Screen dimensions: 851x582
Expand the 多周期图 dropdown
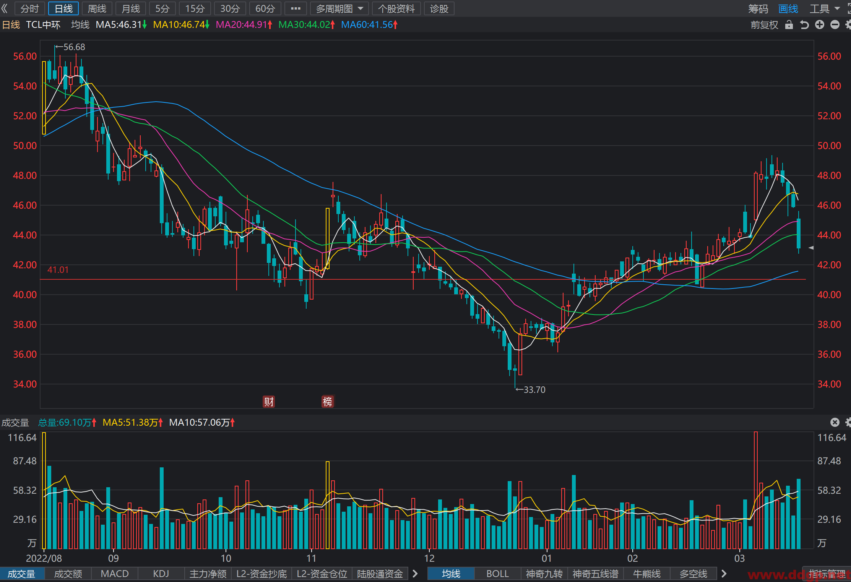coord(339,8)
